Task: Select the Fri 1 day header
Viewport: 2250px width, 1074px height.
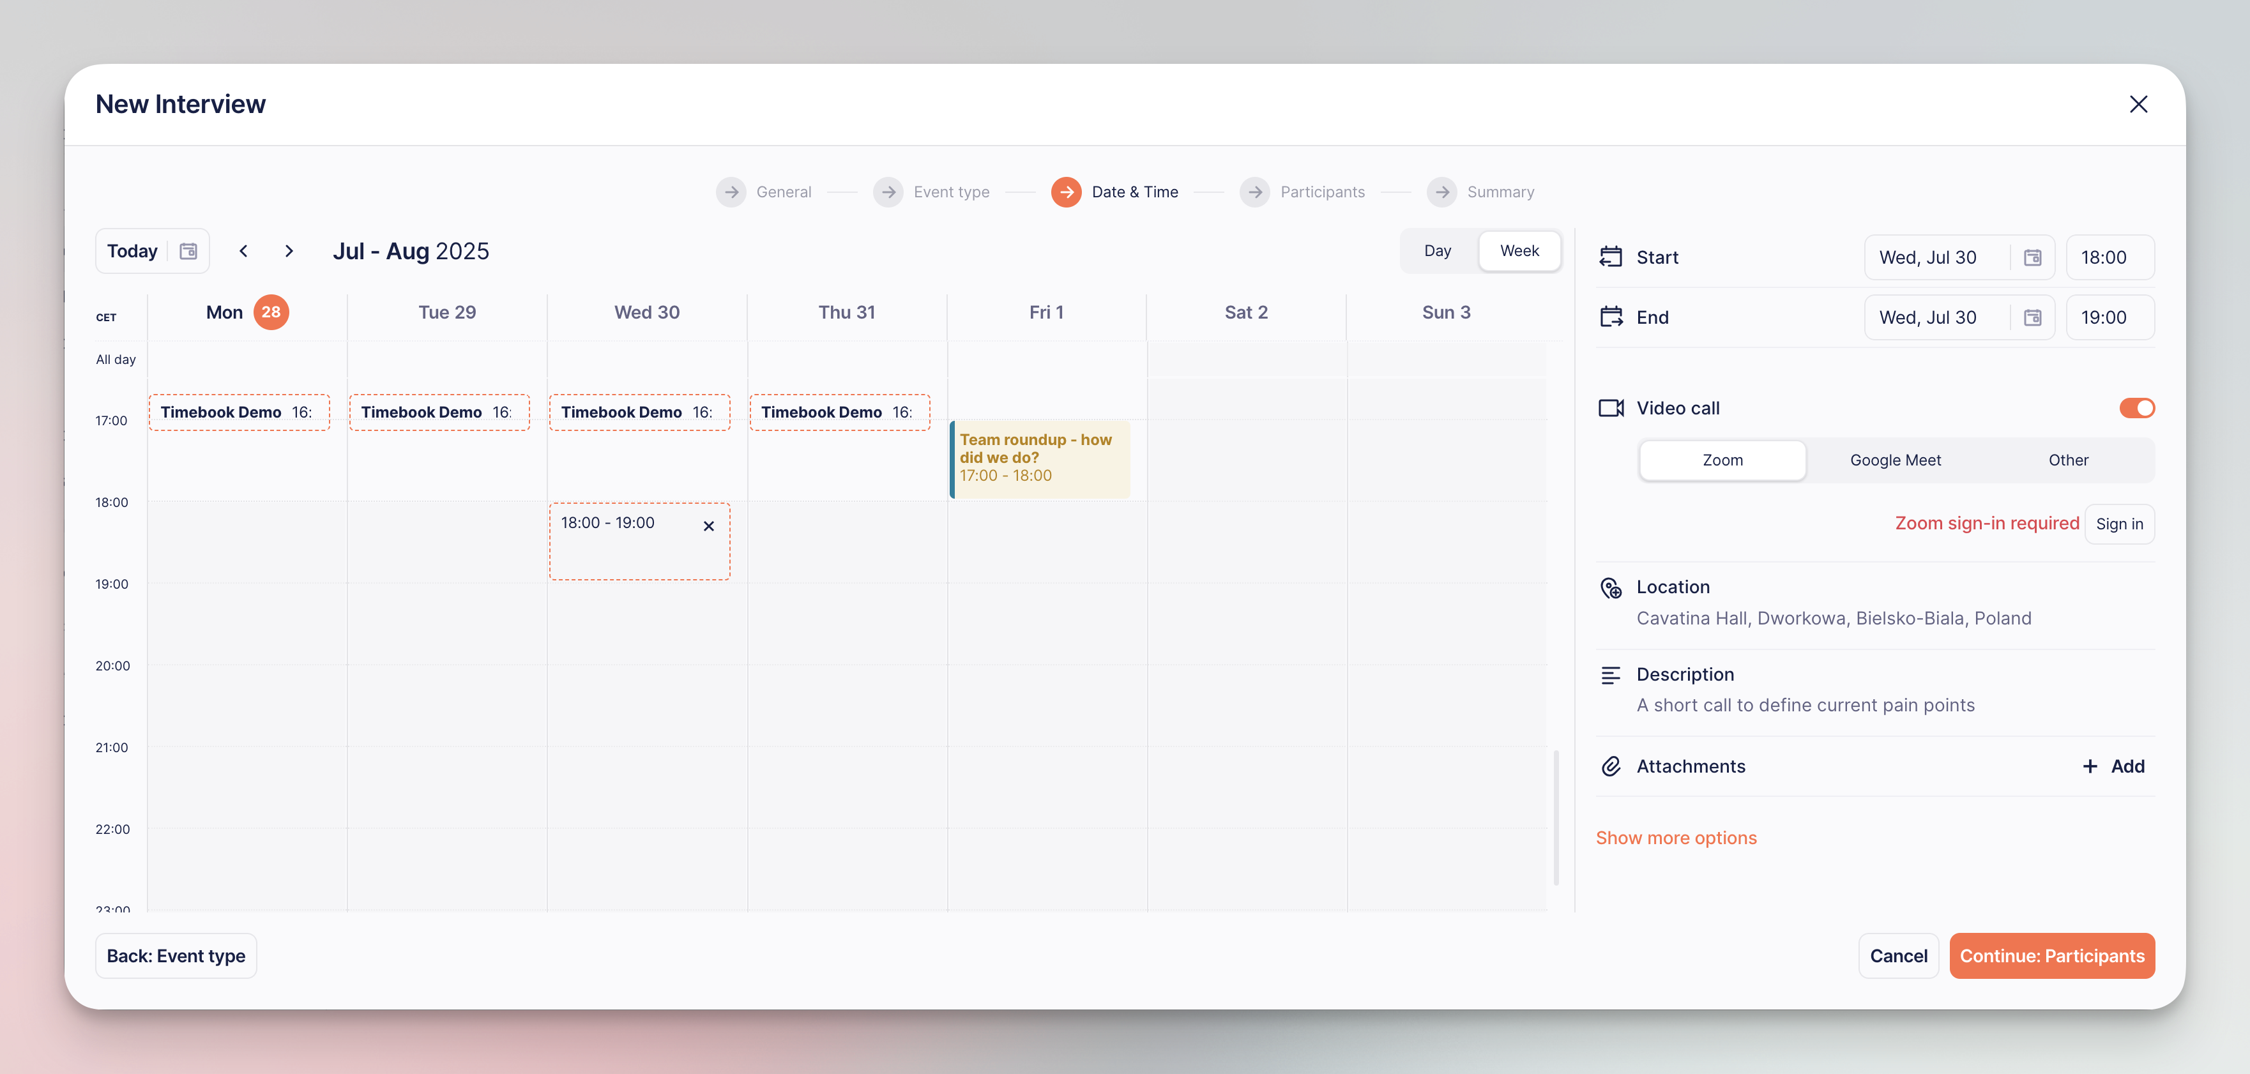Action: coord(1046,313)
